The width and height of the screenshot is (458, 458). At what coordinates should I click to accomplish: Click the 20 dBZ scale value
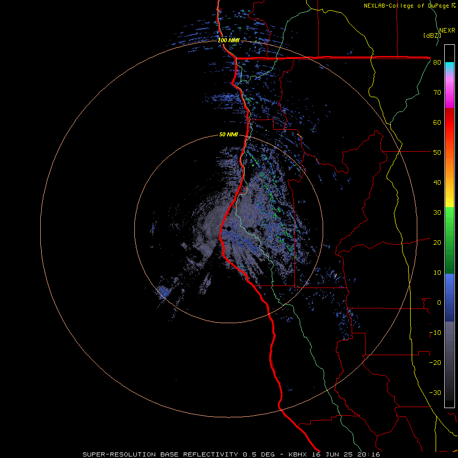[x=437, y=243]
